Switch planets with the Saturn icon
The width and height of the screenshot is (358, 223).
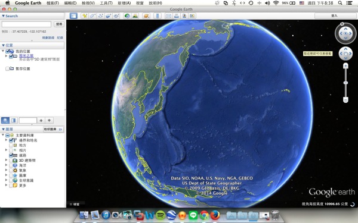point(146,15)
